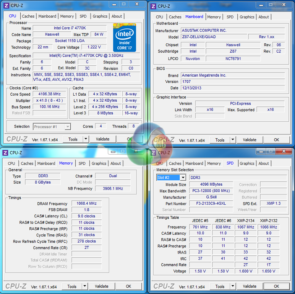This screenshot has height=294, width=295.
Task: Close the Memory tab CPU-Z window
Action: 135,152
